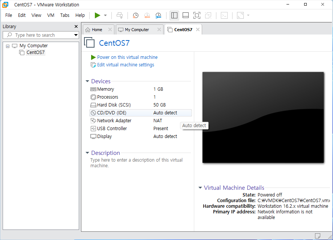Close the CentOS7 tab

[198, 30]
